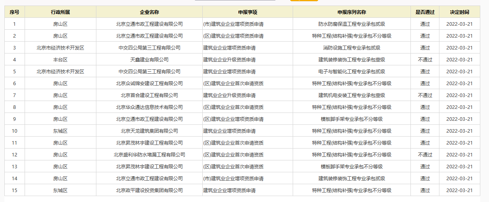
Task: Click 建筑业企业升级资质申请 in row 4
Action: pyautogui.click(x=229, y=60)
